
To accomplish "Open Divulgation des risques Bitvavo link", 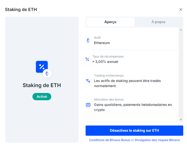I will (x=157, y=140).
